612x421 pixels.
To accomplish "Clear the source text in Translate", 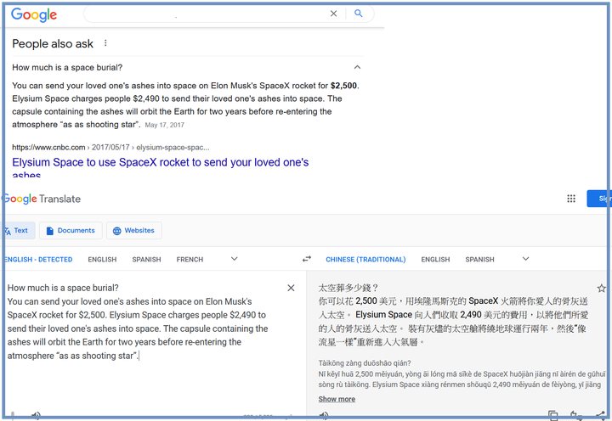I will point(291,288).
